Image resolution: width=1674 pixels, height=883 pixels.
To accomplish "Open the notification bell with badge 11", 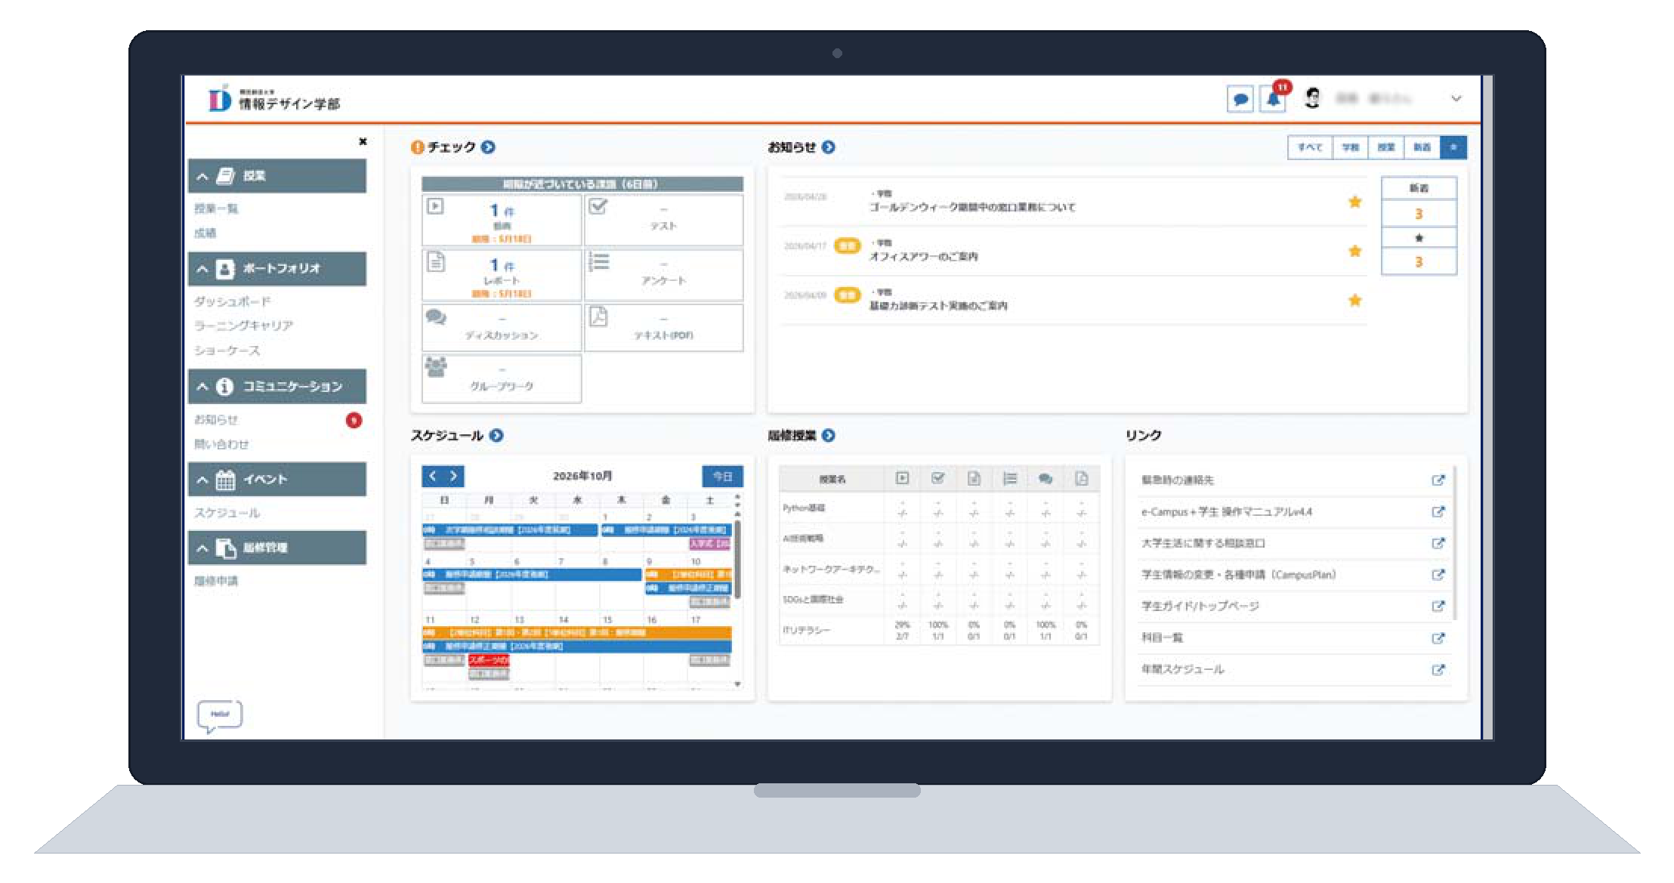I will pyautogui.click(x=1274, y=99).
